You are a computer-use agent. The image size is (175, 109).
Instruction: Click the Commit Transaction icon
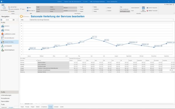(147, 8)
